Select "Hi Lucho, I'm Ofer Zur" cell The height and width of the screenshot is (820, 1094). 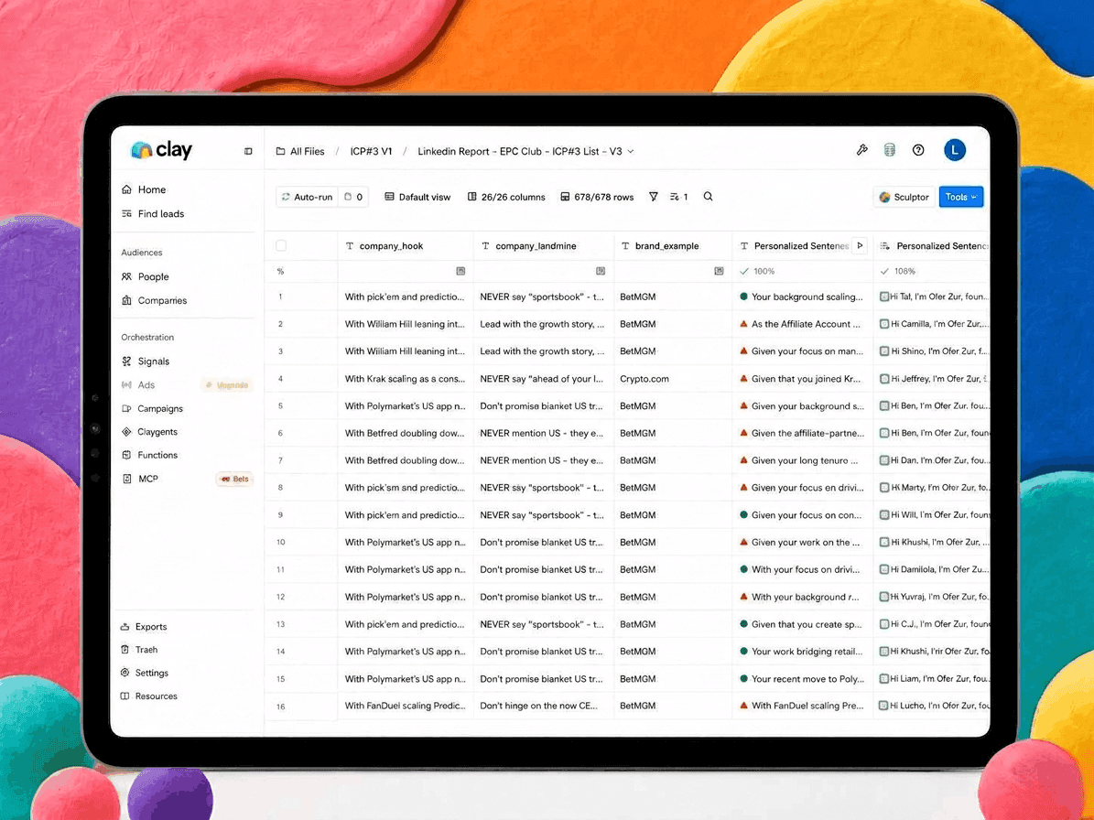932,706
